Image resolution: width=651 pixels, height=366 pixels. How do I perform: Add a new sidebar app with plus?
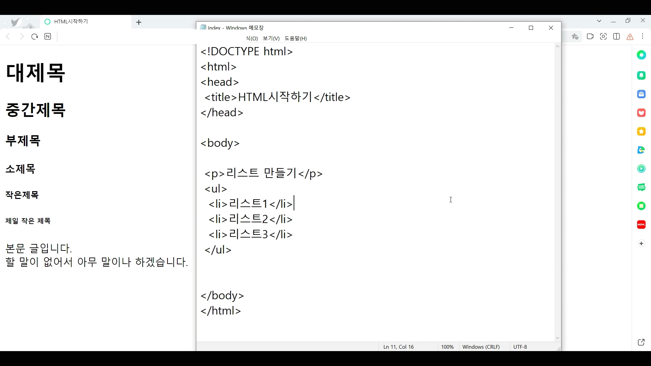click(x=641, y=244)
